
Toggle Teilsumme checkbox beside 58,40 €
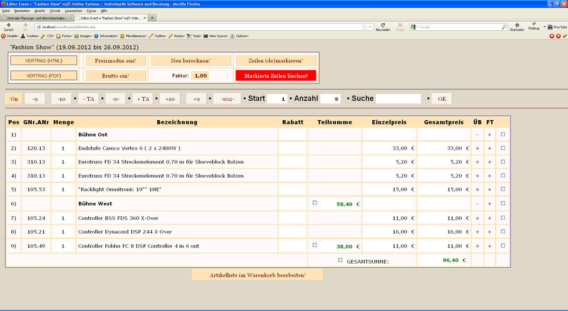click(315, 203)
